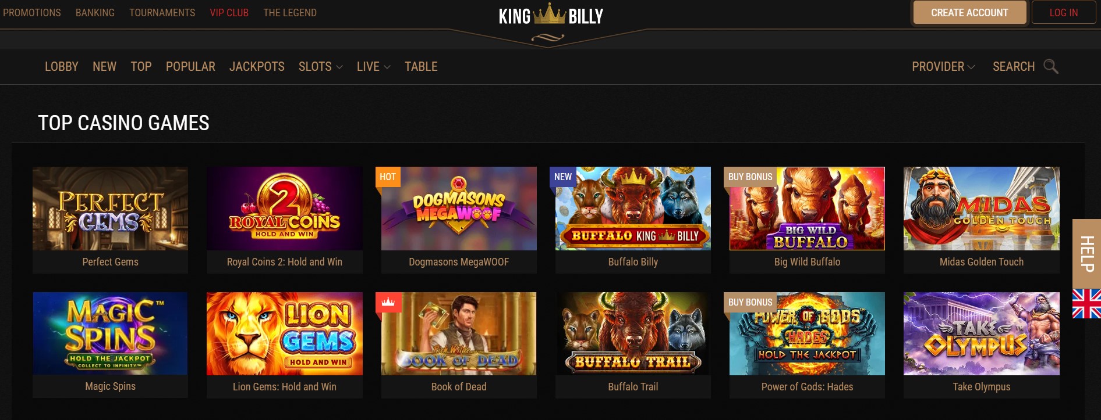The height and width of the screenshot is (420, 1101).
Task: Open the TOURNAMENTS link
Action: coord(162,13)
